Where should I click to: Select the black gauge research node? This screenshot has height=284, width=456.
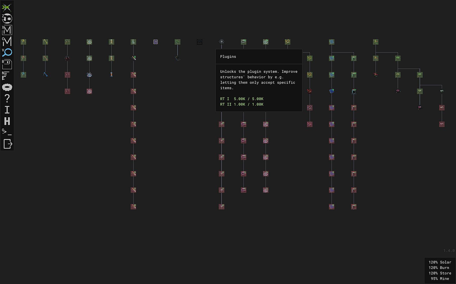coord(200,42)
